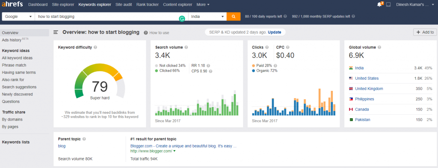This screenshot has width=438, height=168.
Task: Open the Site explorer tab
Action: click(63, 4)
